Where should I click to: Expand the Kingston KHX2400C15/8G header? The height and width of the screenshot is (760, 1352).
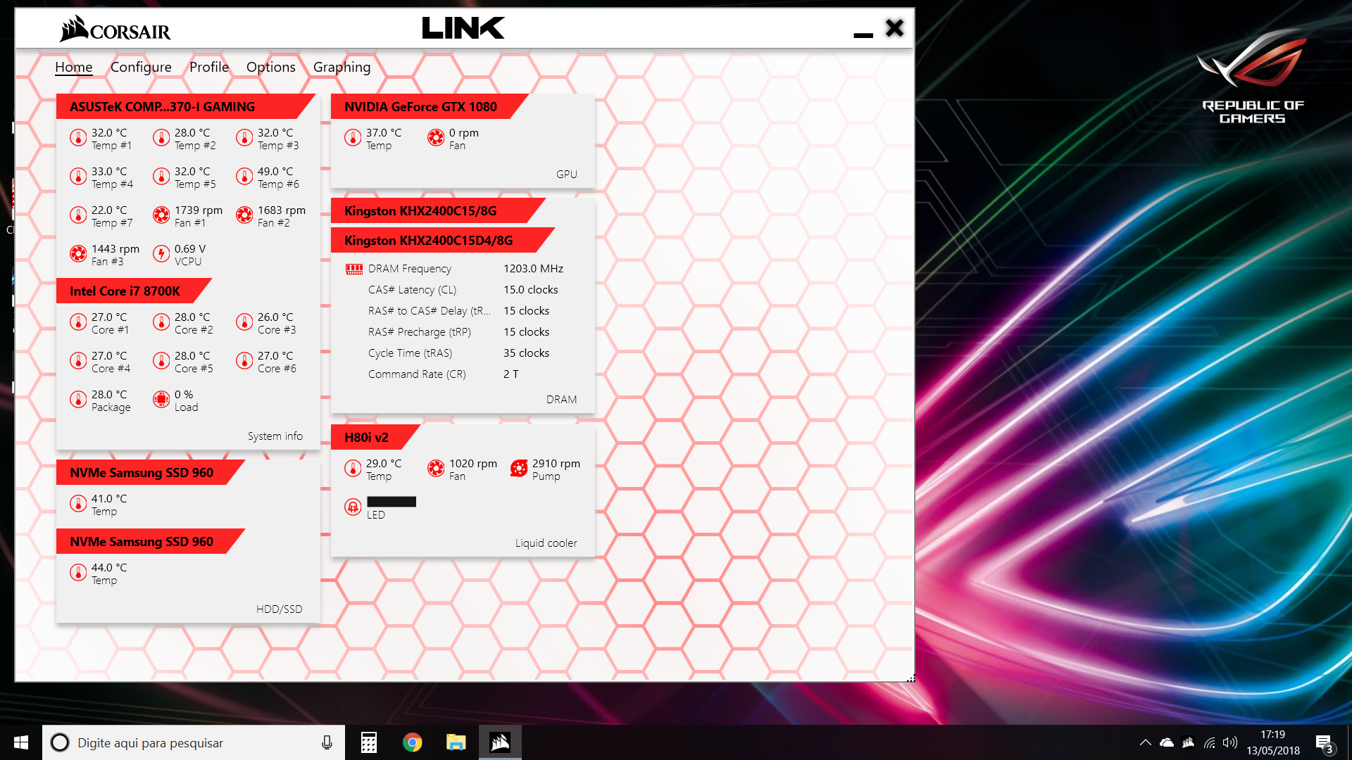pos(420,211)
